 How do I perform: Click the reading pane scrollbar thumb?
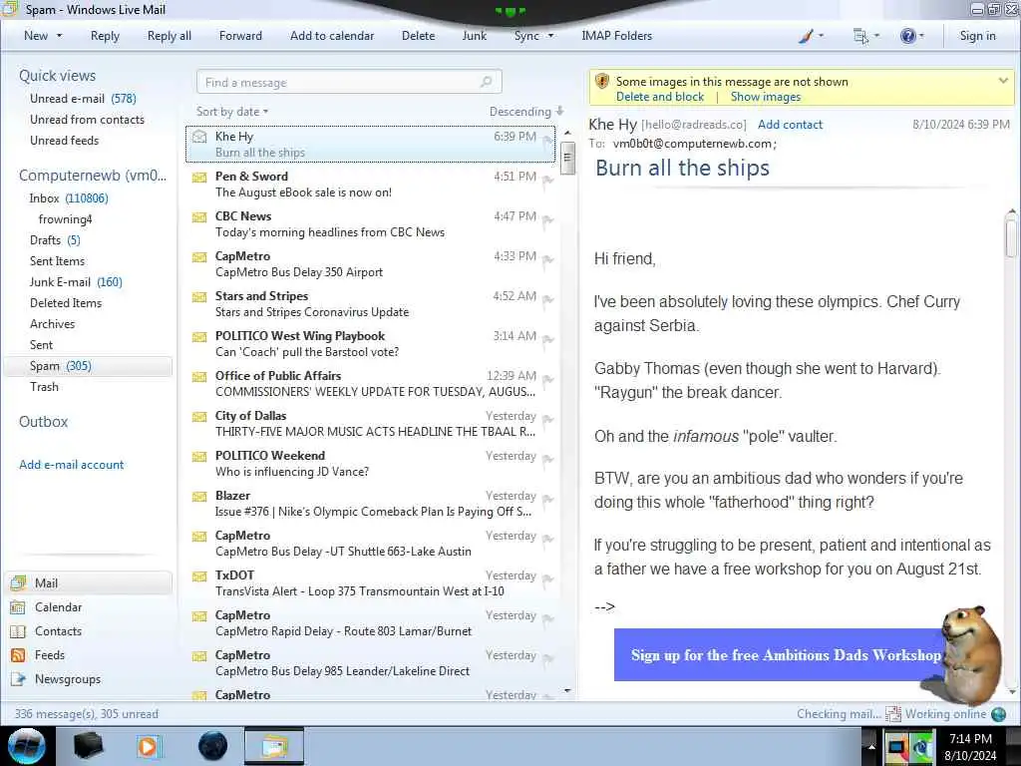point(1011,237)
